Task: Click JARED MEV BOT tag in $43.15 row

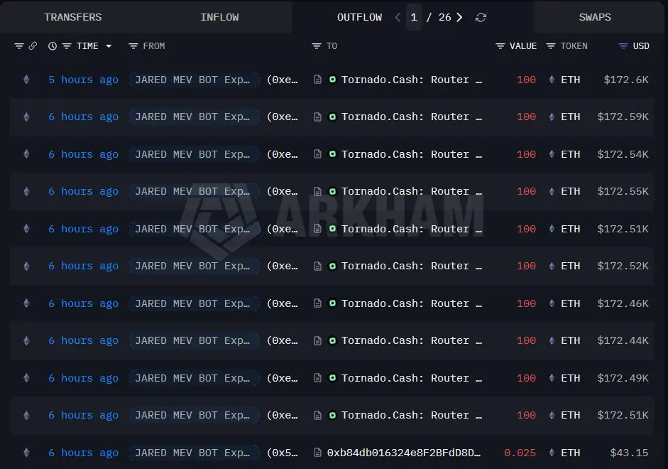Action: coord(194,453)
